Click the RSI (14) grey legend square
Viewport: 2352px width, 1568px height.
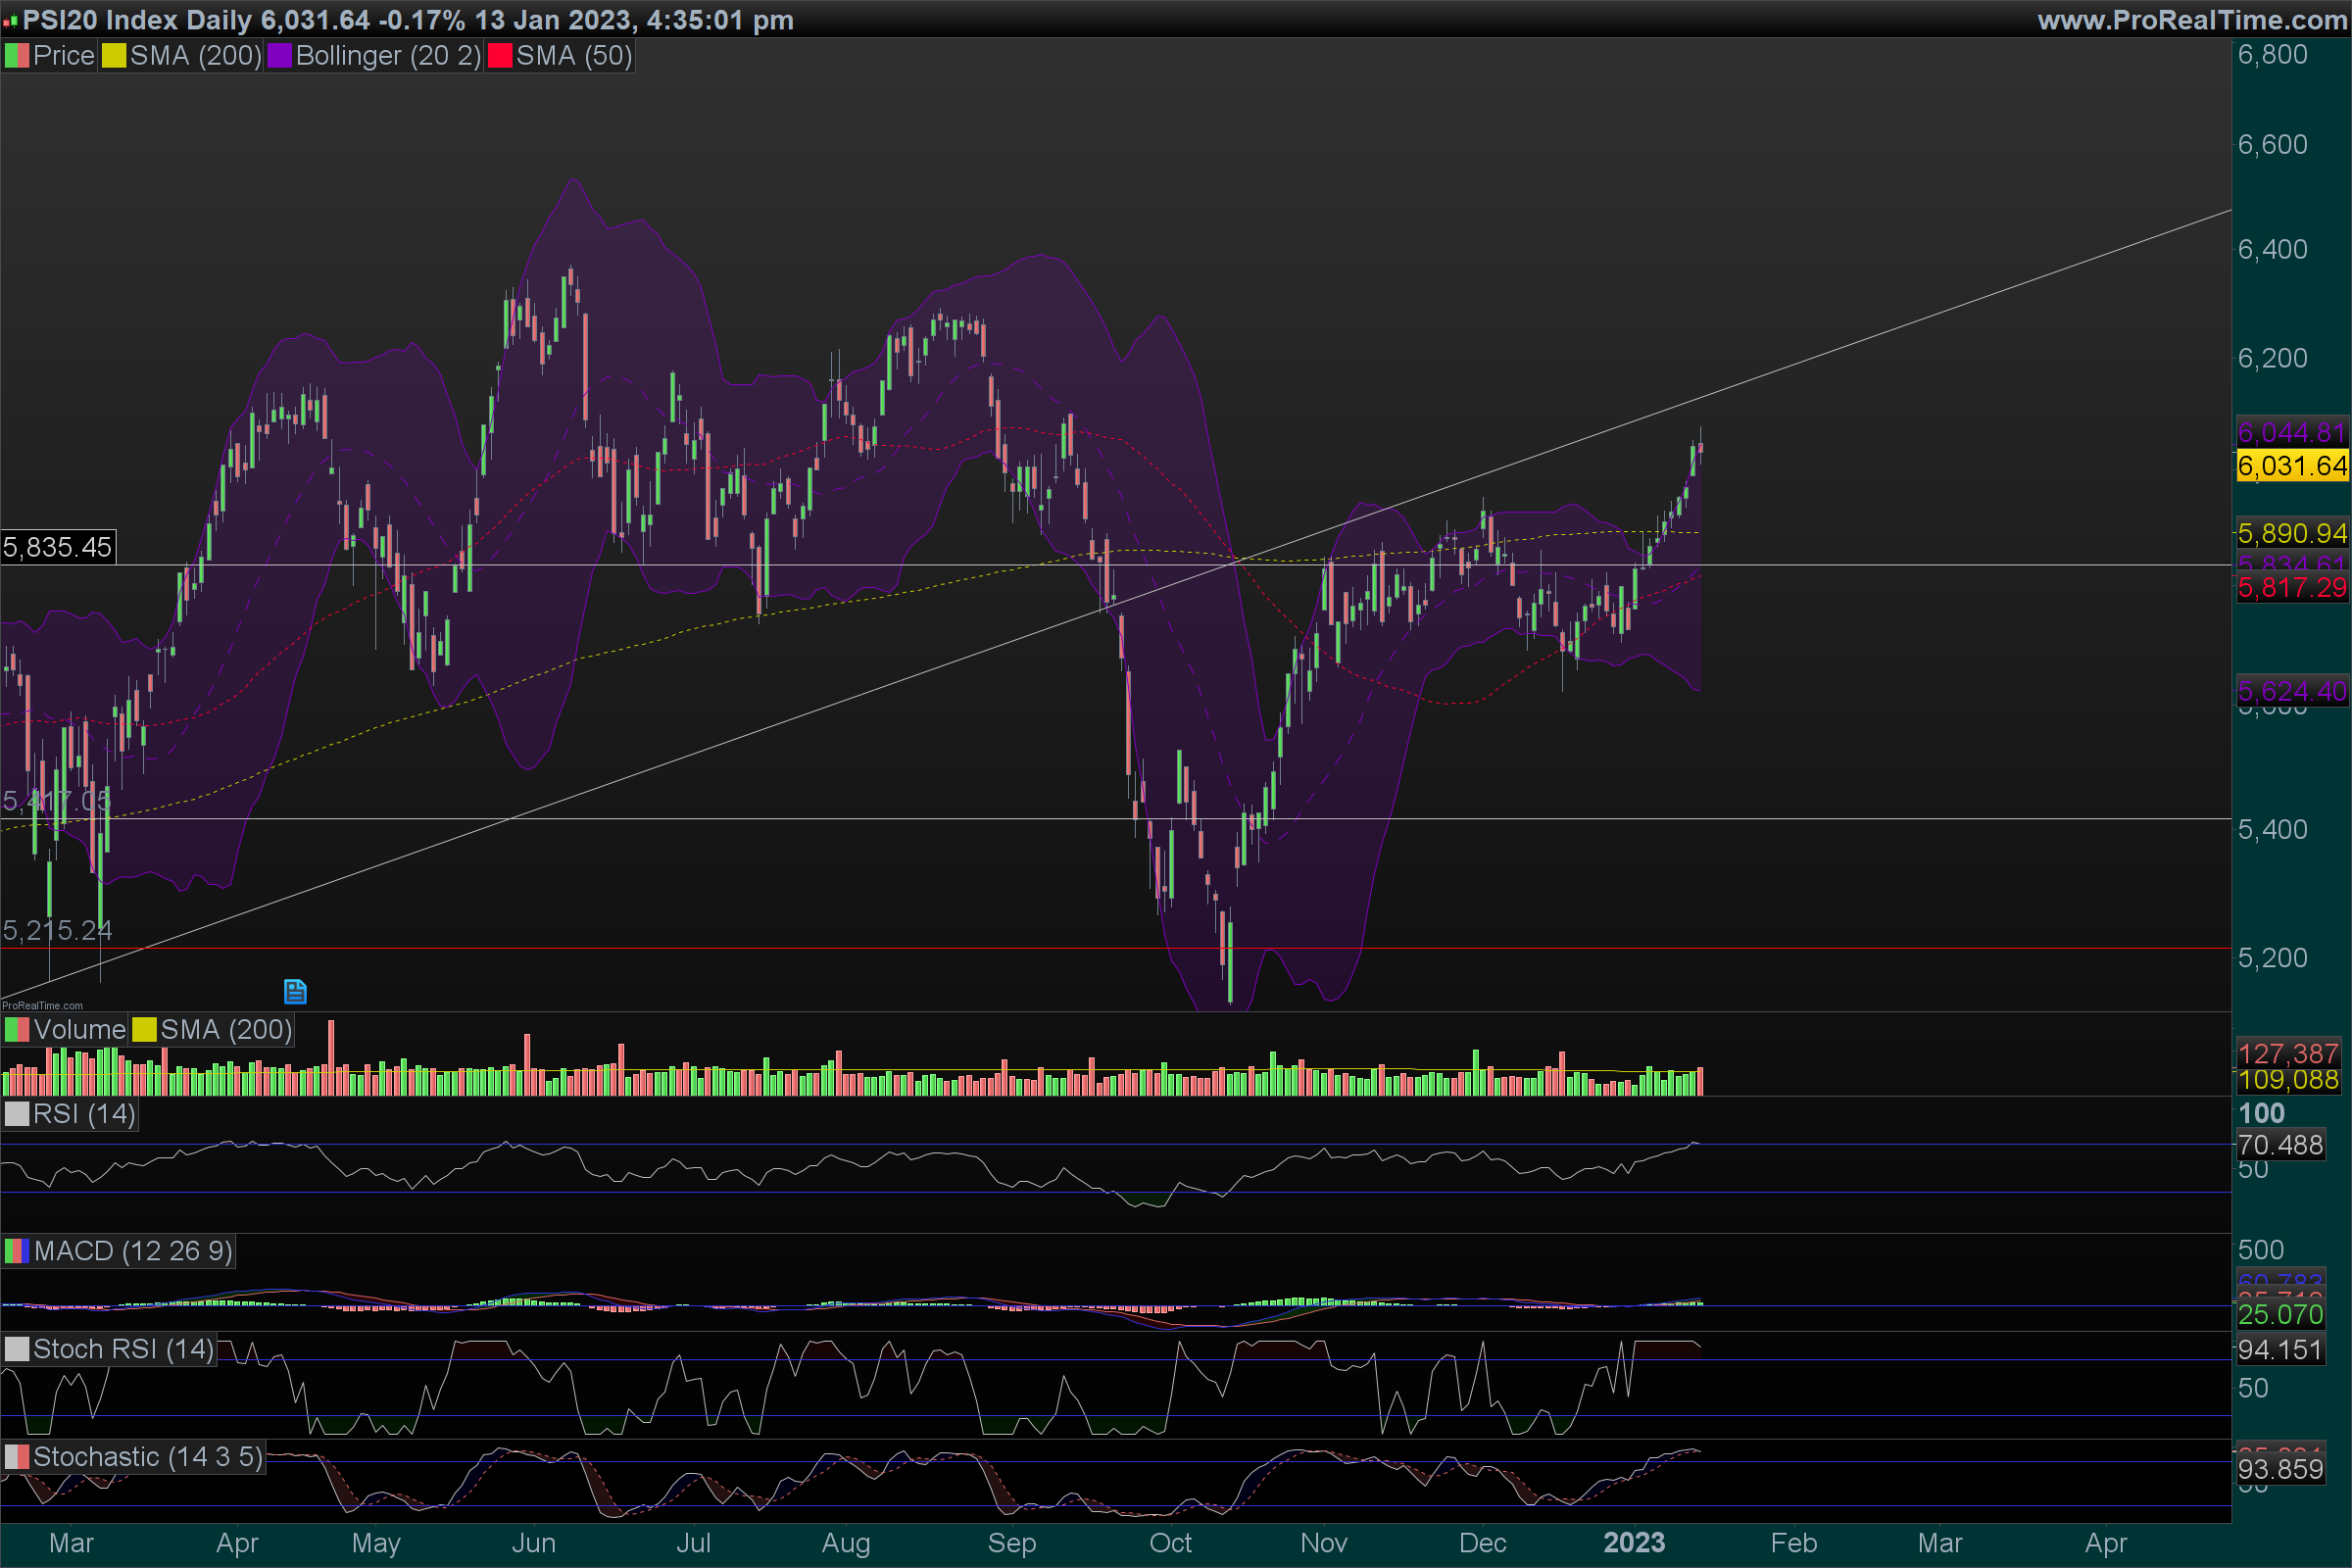tap(17, 1114)
